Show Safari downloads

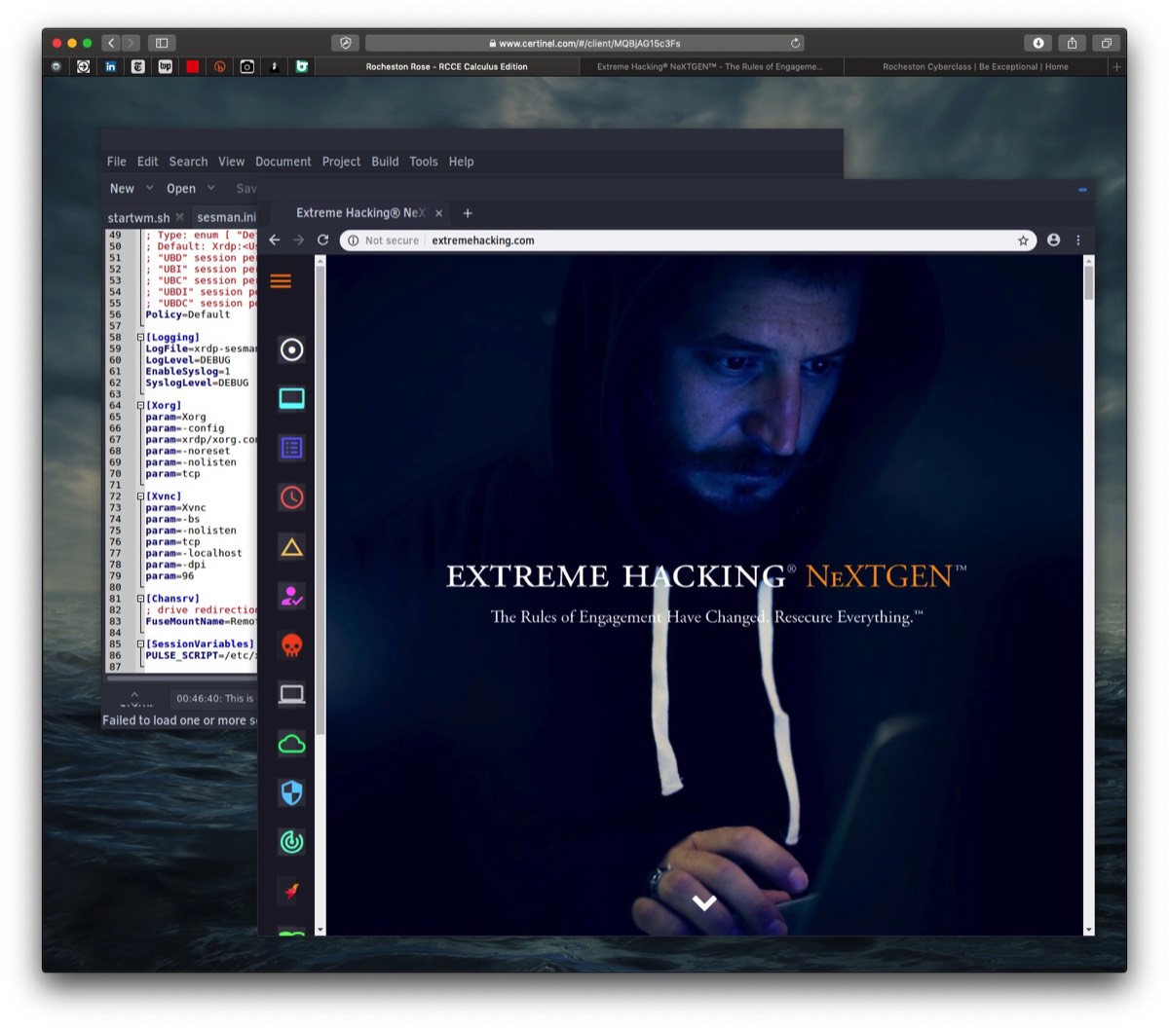coord(1038,43)
